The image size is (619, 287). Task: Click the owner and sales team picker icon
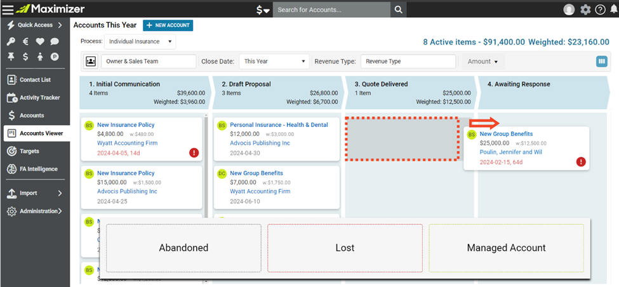click(x=91, y=62)
